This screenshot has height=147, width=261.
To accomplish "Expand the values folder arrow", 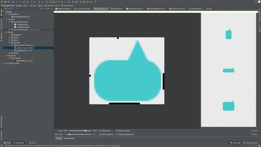I will coord(9,53).
